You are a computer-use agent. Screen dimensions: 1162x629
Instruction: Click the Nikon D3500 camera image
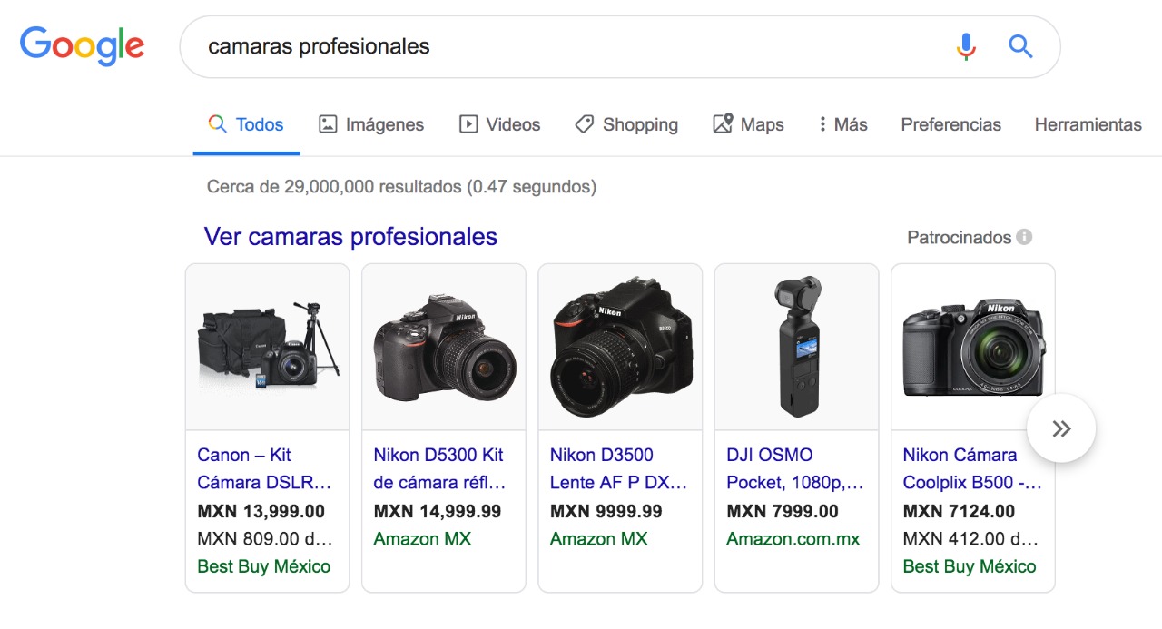pyautogui.click(x=620, y=348)
